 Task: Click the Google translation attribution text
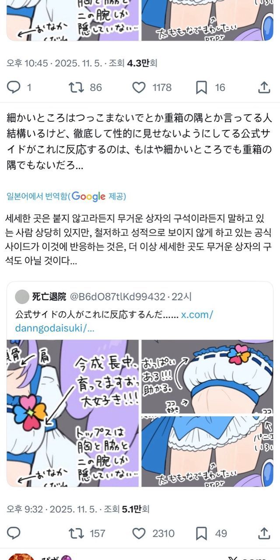pos(66,196)
